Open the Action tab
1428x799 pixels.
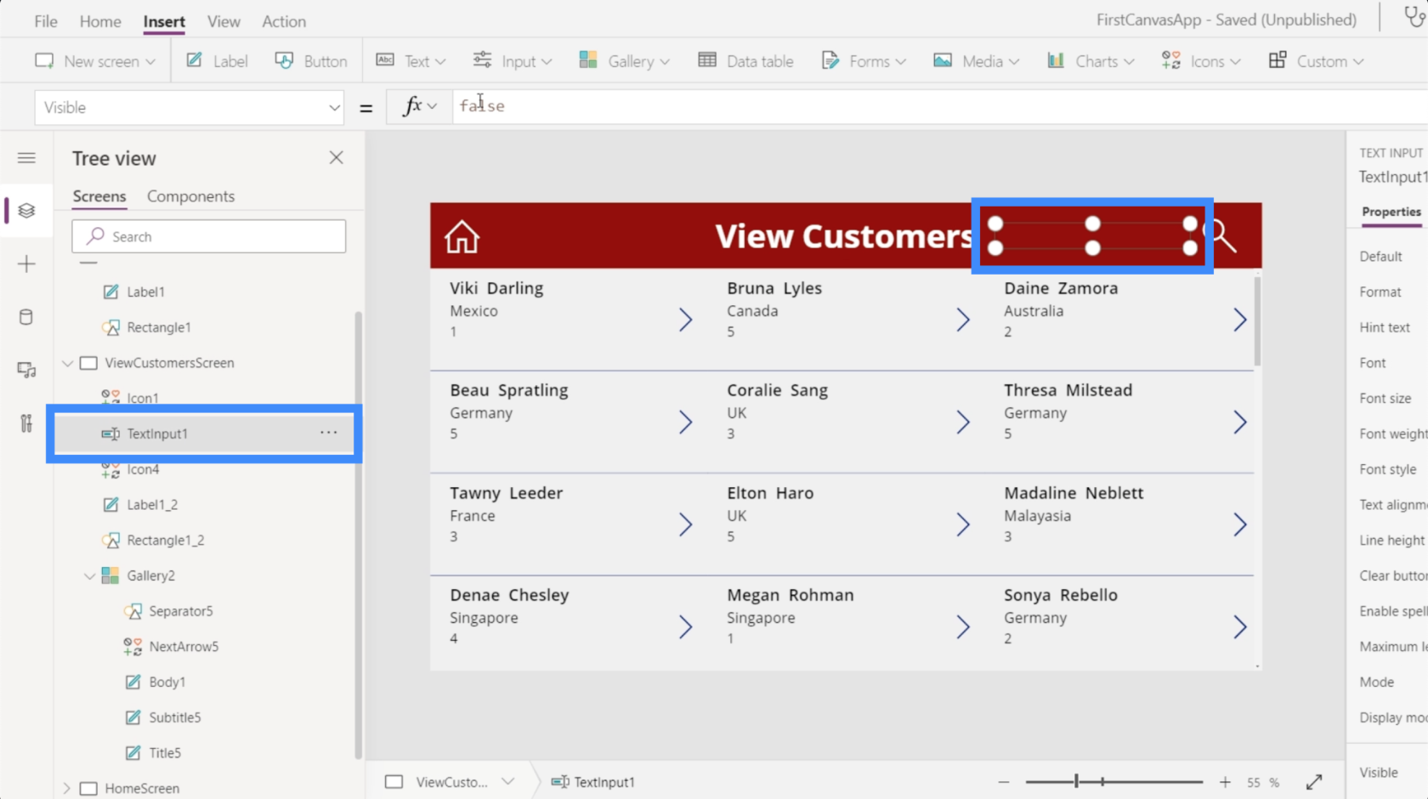pyautogui.click(x=284, y=21)
